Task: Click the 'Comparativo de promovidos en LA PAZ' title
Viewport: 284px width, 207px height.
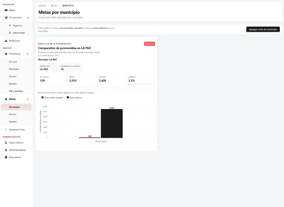Action: click(x=64, y=48)
